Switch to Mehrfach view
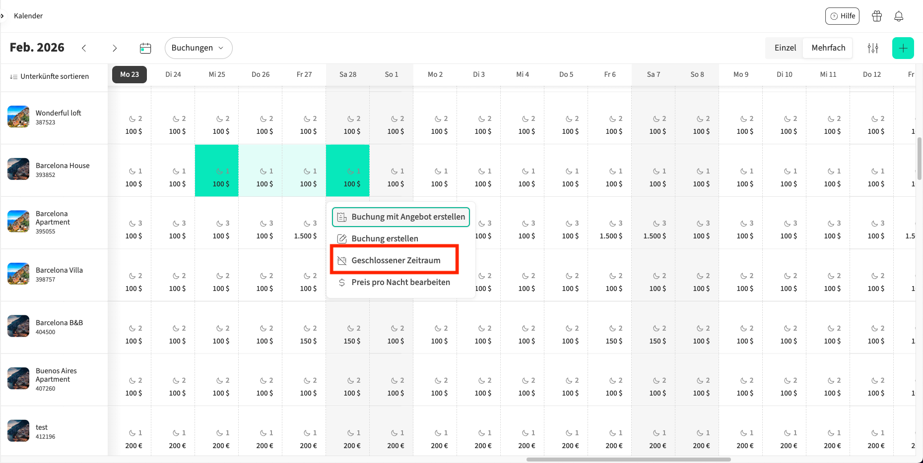 coord(828,48)
